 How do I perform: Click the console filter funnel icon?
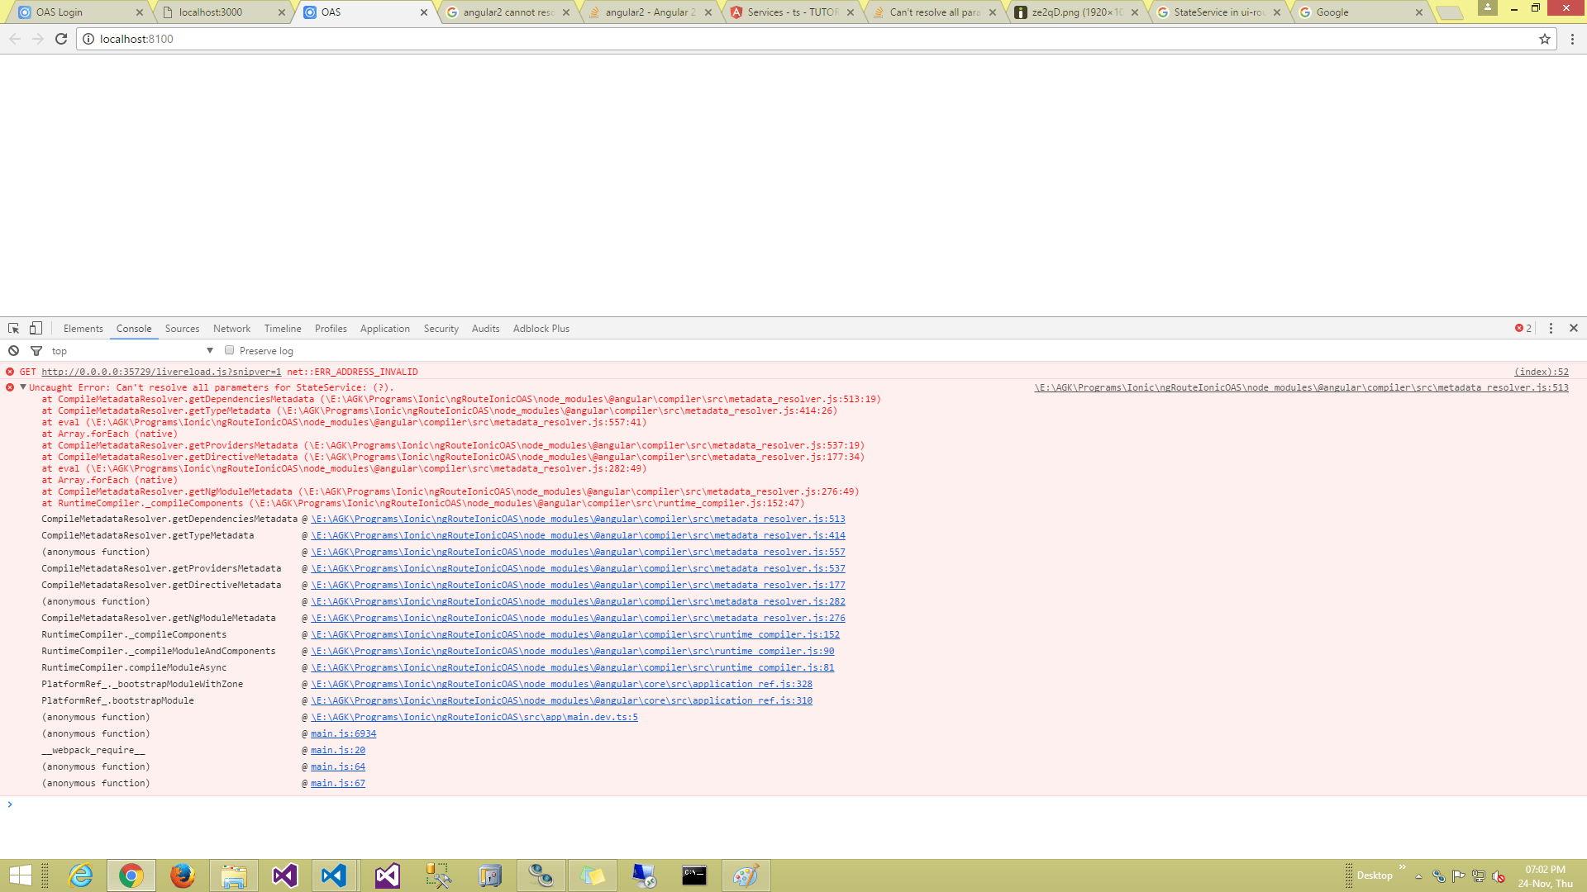(x=36, y=351)
